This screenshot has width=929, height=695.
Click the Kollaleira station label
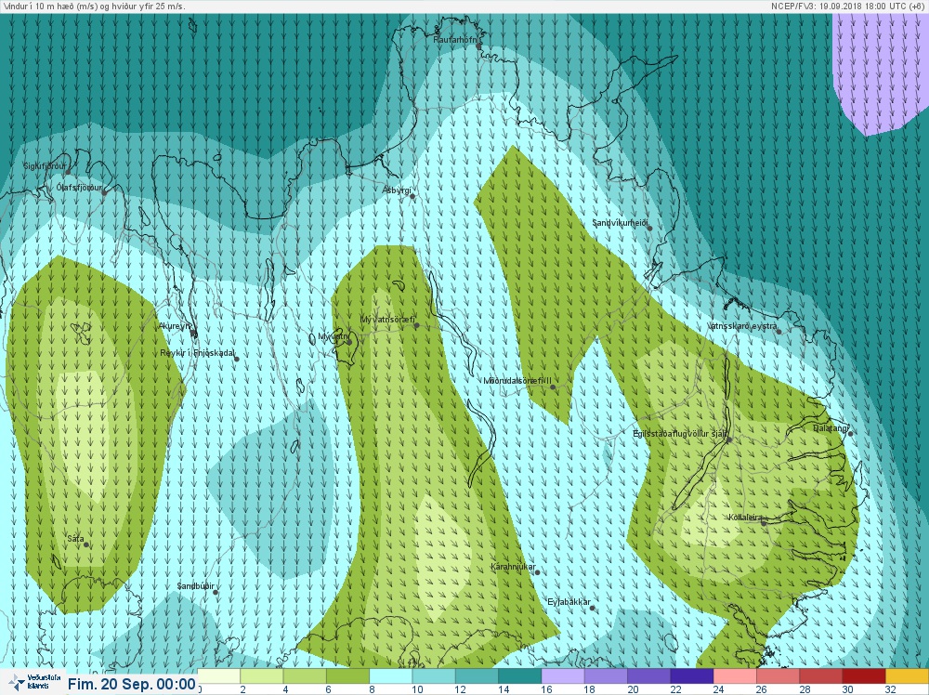(x=745, y=518)
